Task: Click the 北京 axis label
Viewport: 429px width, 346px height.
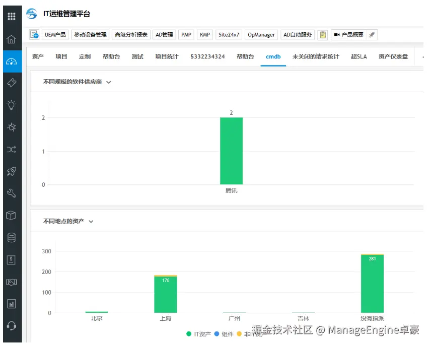Action: click(x=97, y=318)
